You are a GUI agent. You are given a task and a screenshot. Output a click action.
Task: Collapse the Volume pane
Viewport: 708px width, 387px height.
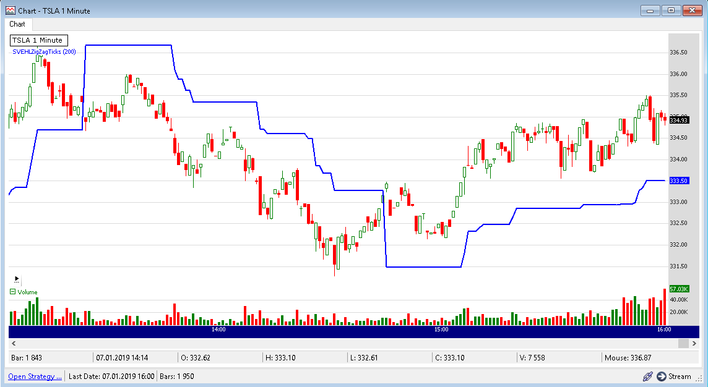click(x=12, y=292)
